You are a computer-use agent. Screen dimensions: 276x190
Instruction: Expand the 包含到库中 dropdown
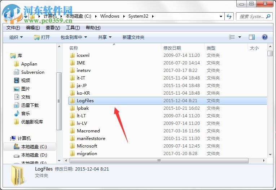coord(74,37)
